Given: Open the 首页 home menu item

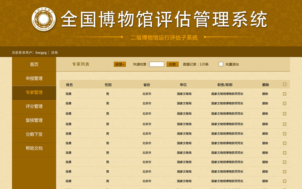Looking at the screenshot, I should point(34,64).
